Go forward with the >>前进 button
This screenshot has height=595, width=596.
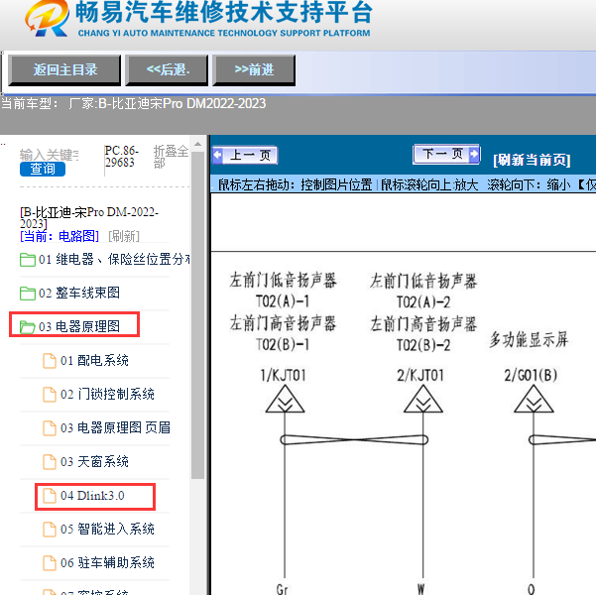(x=254, y=70)
